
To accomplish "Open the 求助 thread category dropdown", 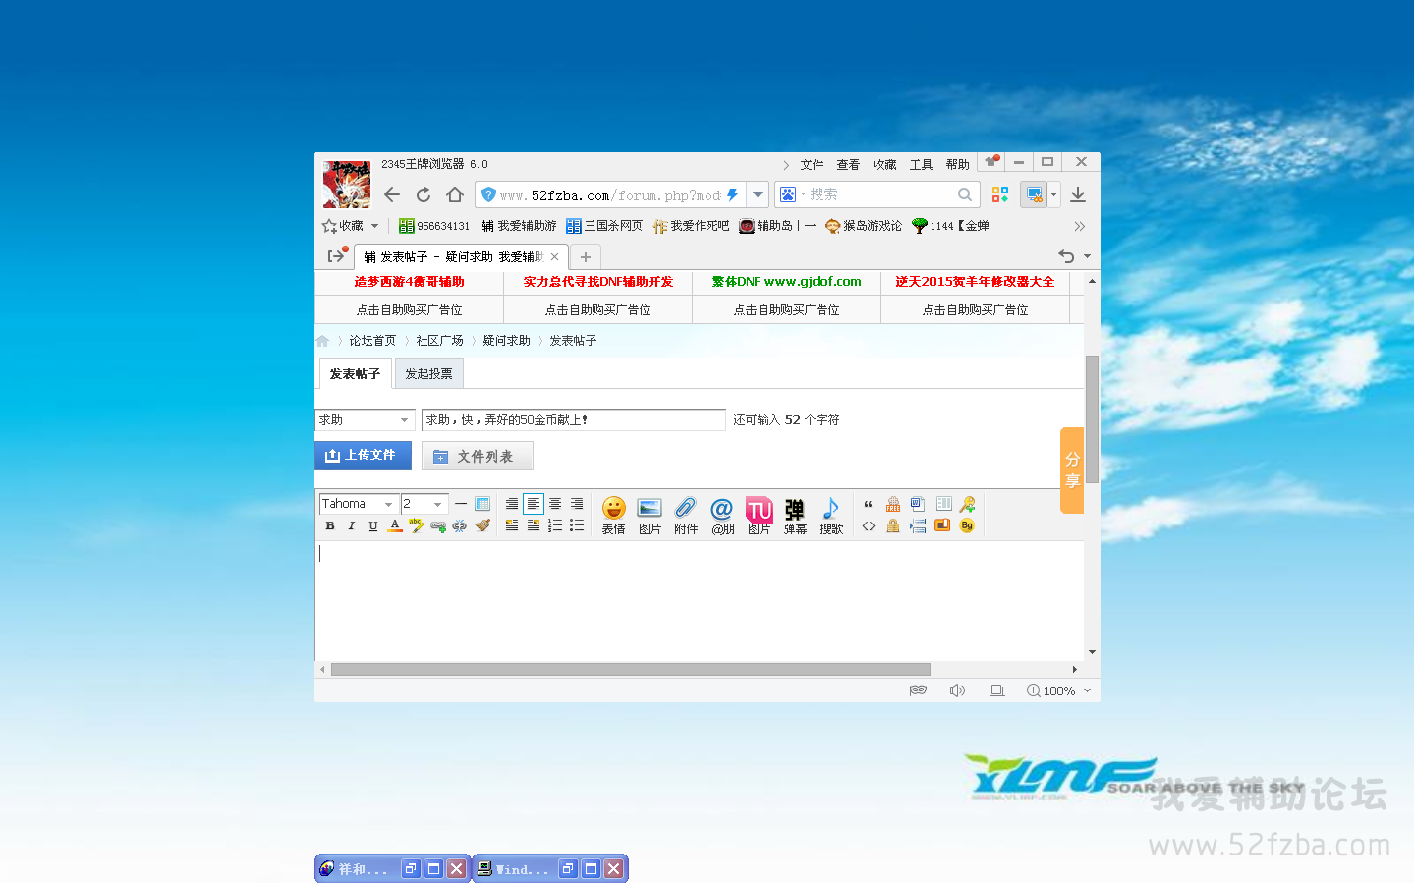I will [366, 420].
